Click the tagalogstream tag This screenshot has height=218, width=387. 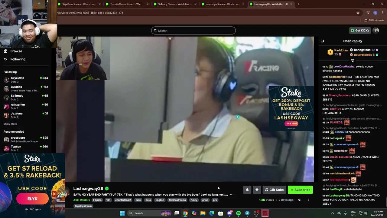click(83, 206)
